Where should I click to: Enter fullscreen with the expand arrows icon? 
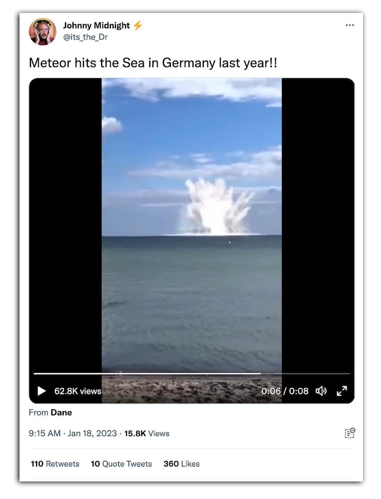point(342,391)
